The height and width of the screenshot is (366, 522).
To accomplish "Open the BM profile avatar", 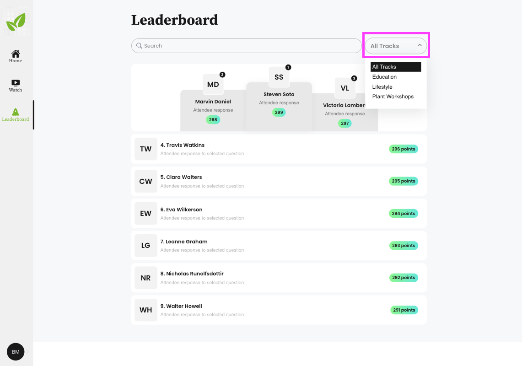I will [16, 352].
